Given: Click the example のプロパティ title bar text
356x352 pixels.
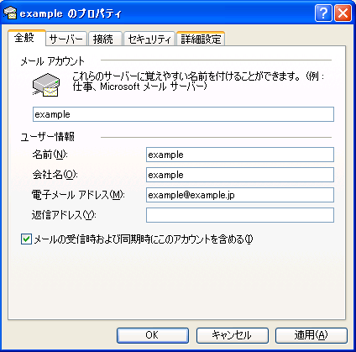Looking at the screenshot, I should tap(71, 13).
